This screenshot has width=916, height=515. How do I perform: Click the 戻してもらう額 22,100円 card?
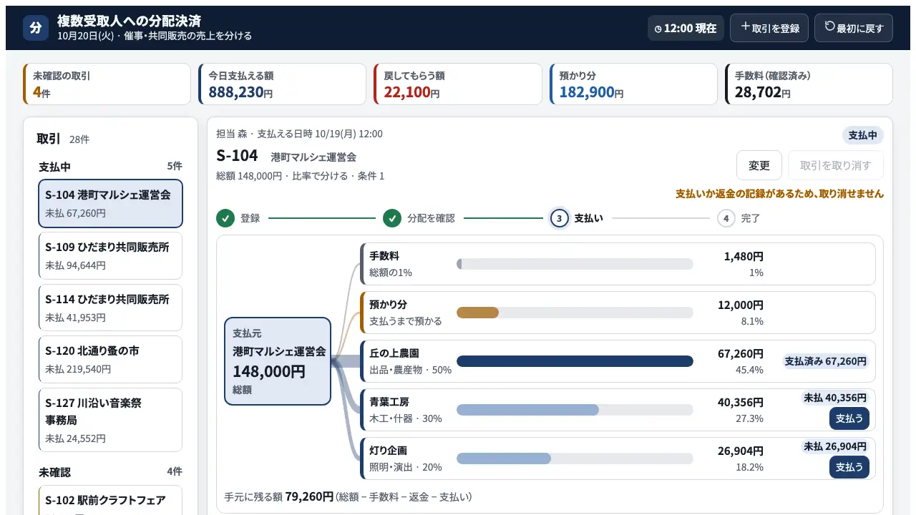[x=458, y=84]
